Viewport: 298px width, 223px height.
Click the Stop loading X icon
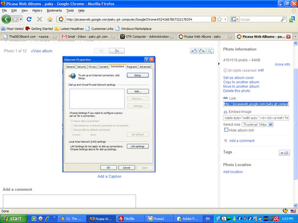pyautogui.click(x=40, y=19)
